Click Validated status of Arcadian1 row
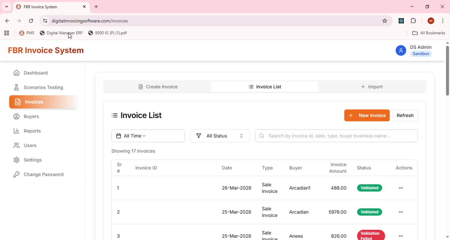 coord(370,188)
